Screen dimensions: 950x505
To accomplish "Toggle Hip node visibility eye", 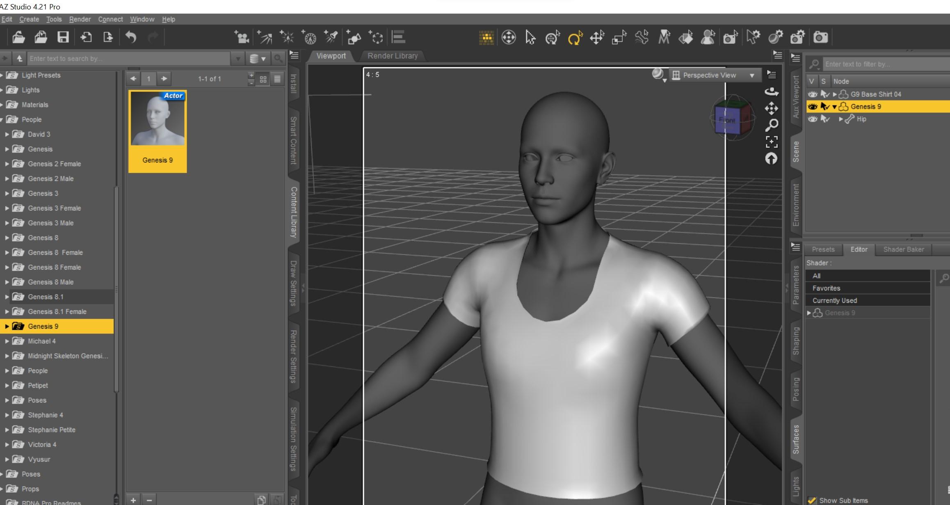I will pos(812,119).
